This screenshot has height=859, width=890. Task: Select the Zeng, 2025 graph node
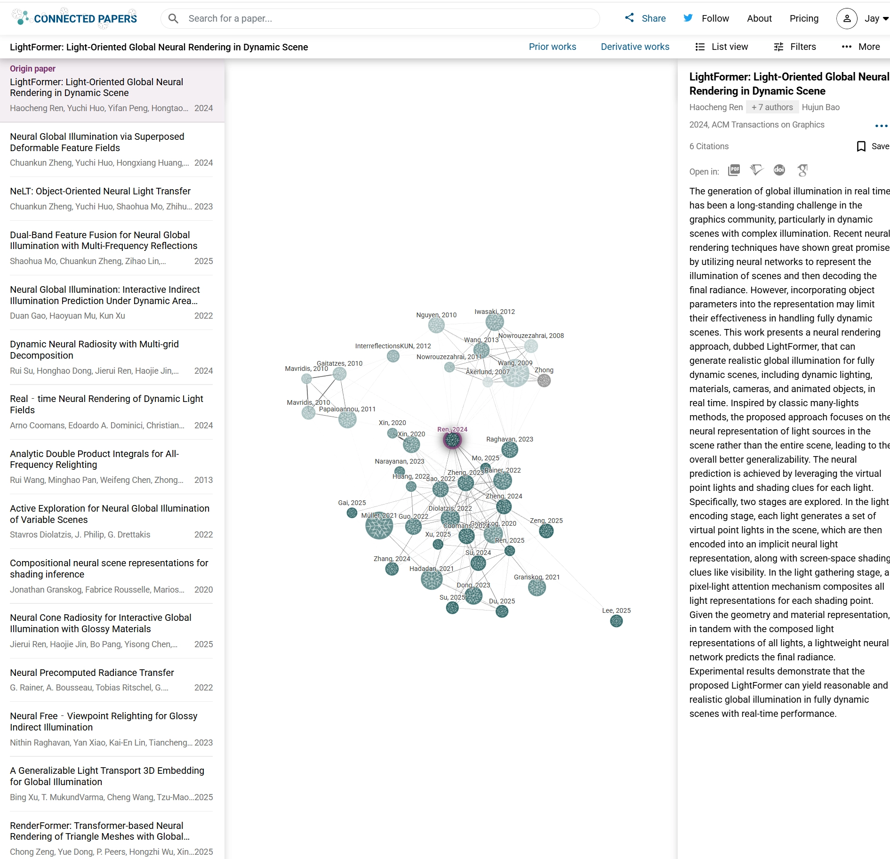pos(546,531)
